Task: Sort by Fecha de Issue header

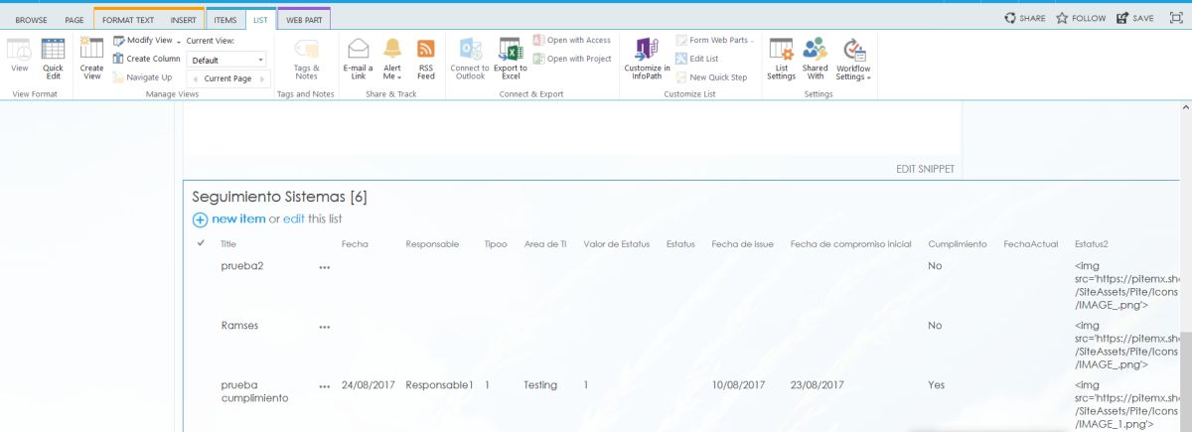Action: click(742, 243)
